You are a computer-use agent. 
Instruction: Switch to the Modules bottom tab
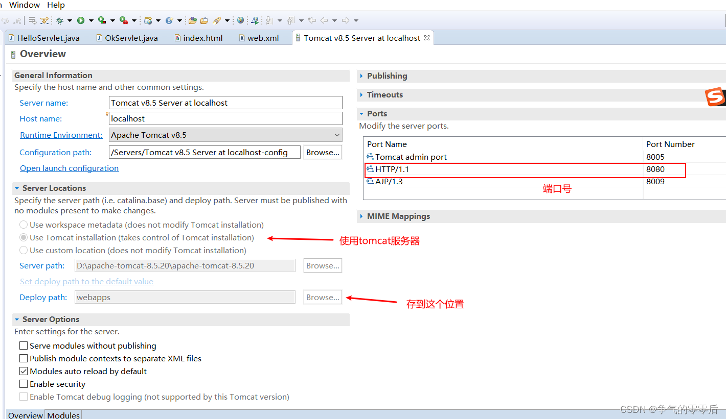click(x=63, y=415)
